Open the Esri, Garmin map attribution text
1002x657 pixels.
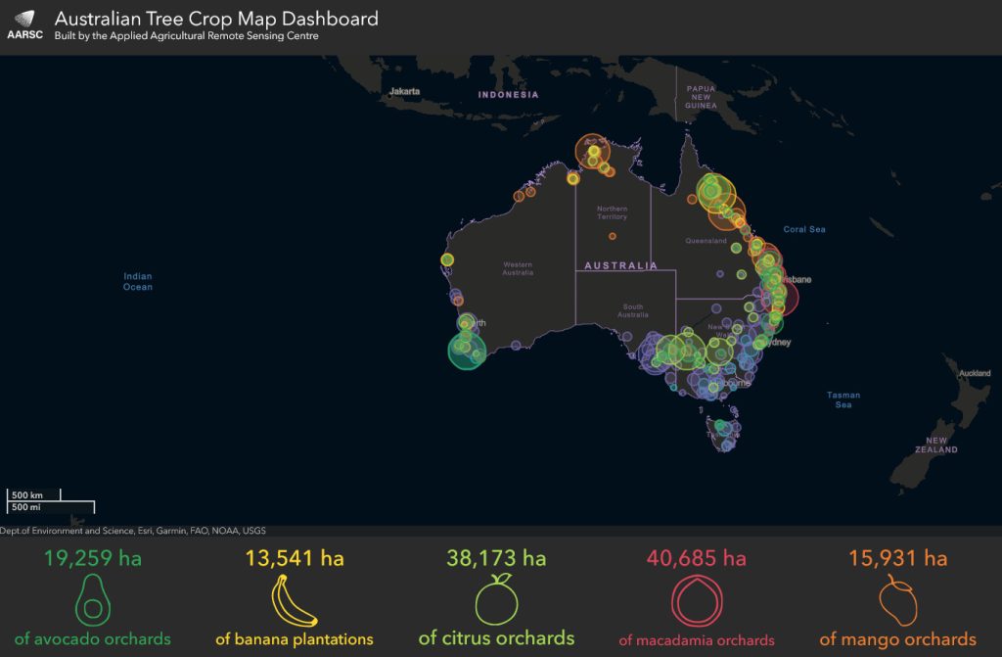pyautogui.click(x=132, y=532)
